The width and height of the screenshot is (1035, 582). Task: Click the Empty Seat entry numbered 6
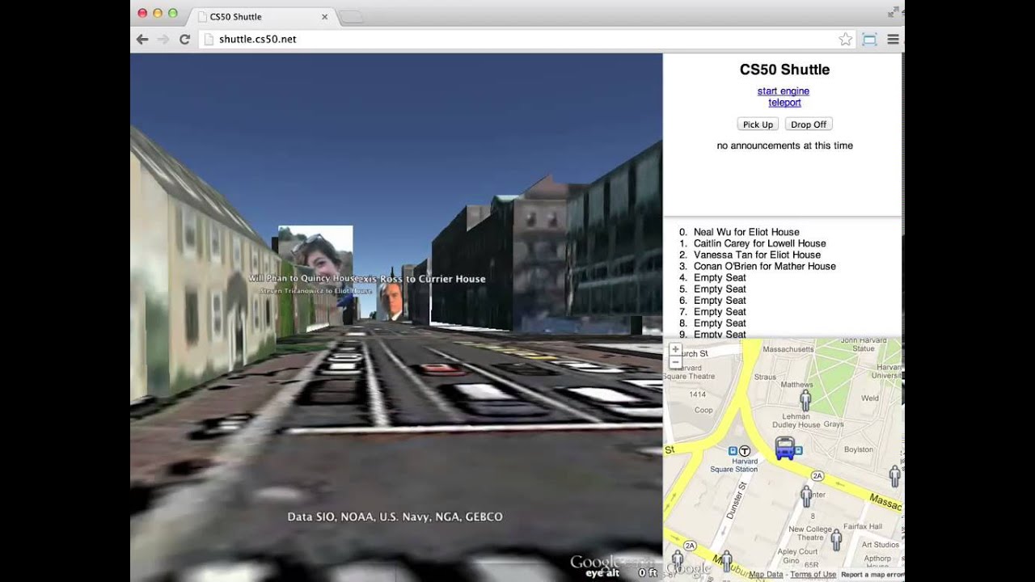pos(720,300)
